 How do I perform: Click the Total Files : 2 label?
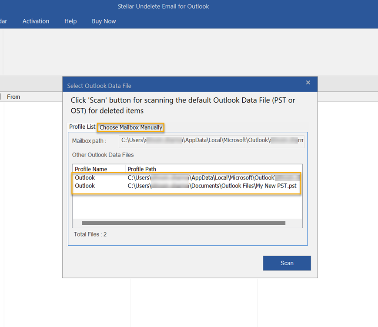point(90,234)
